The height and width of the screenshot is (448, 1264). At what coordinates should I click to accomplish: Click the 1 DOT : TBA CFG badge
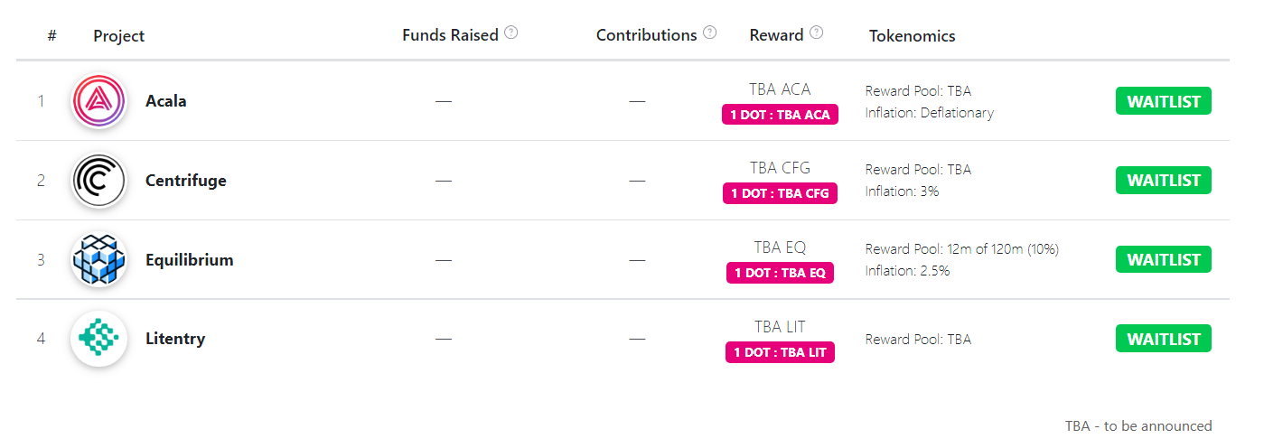781,193
